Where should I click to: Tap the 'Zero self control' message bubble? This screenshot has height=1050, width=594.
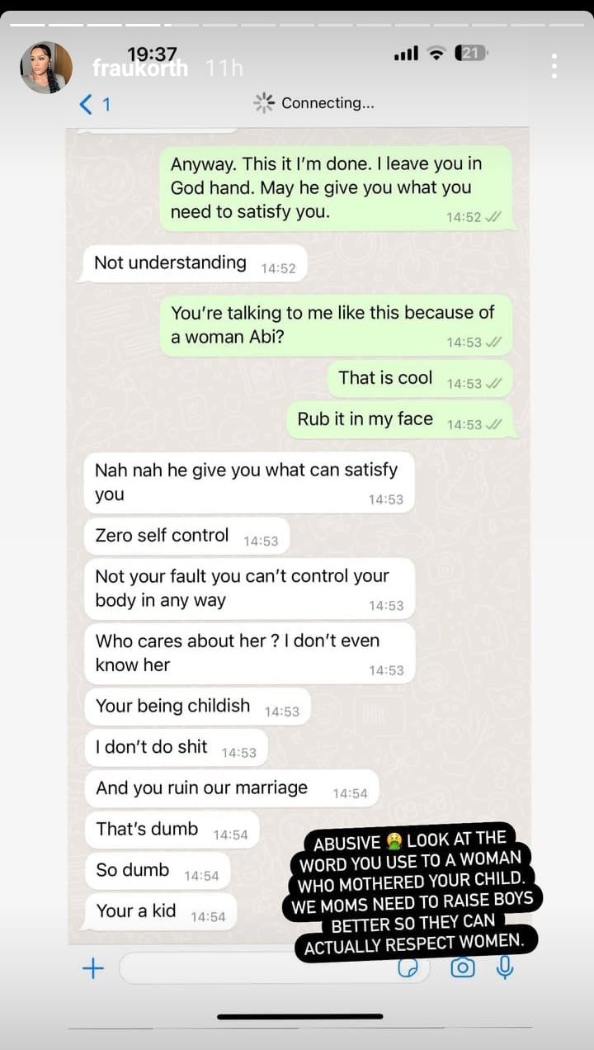click(186, 537)
